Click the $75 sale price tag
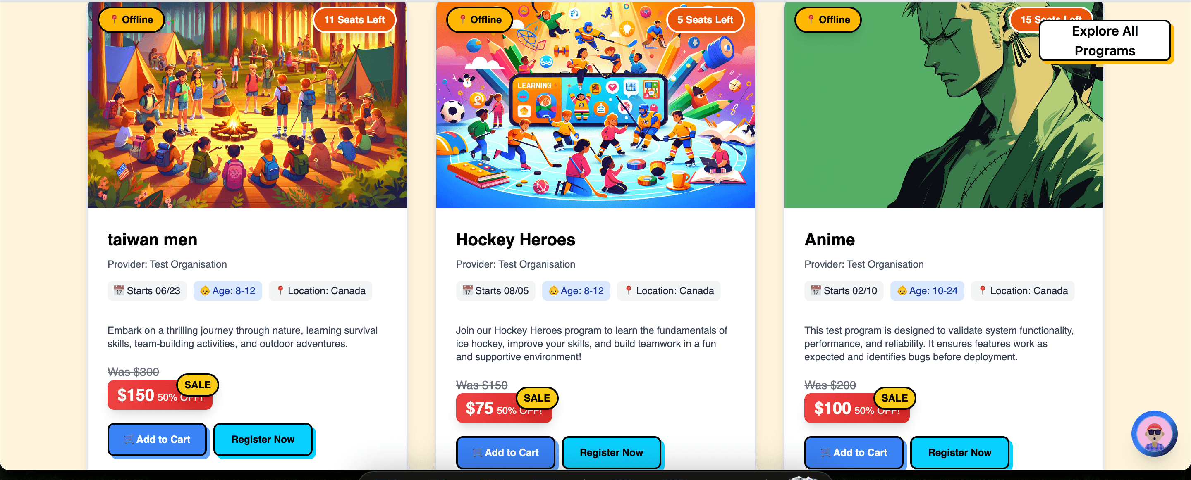 (x=504, y=409)
